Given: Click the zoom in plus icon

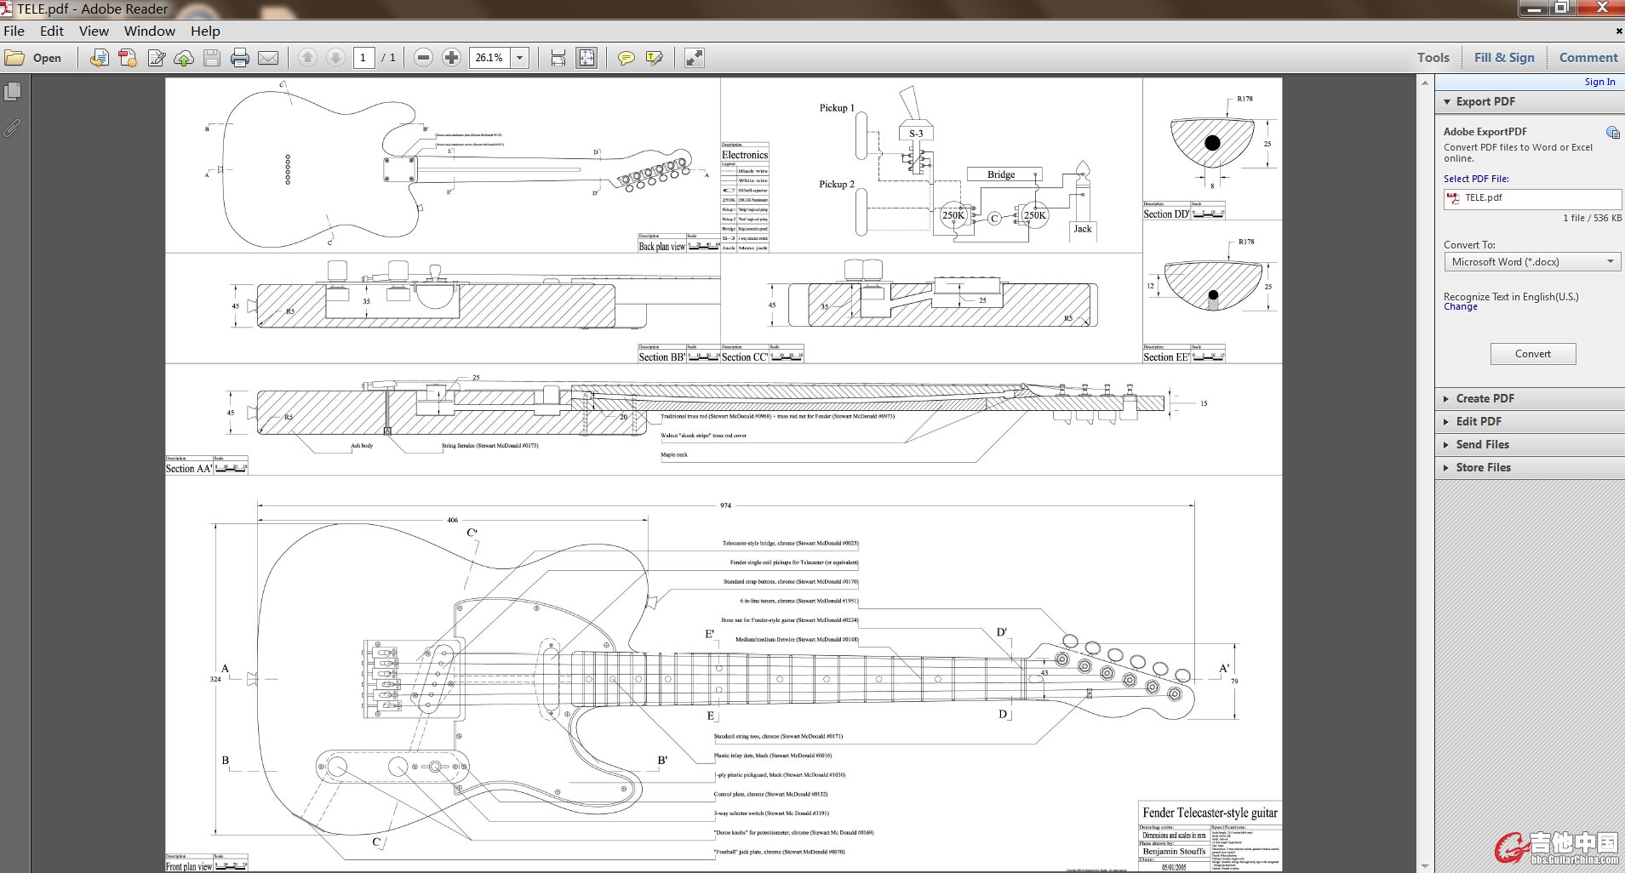Looking at the screenshot, I should click(451, 58).
